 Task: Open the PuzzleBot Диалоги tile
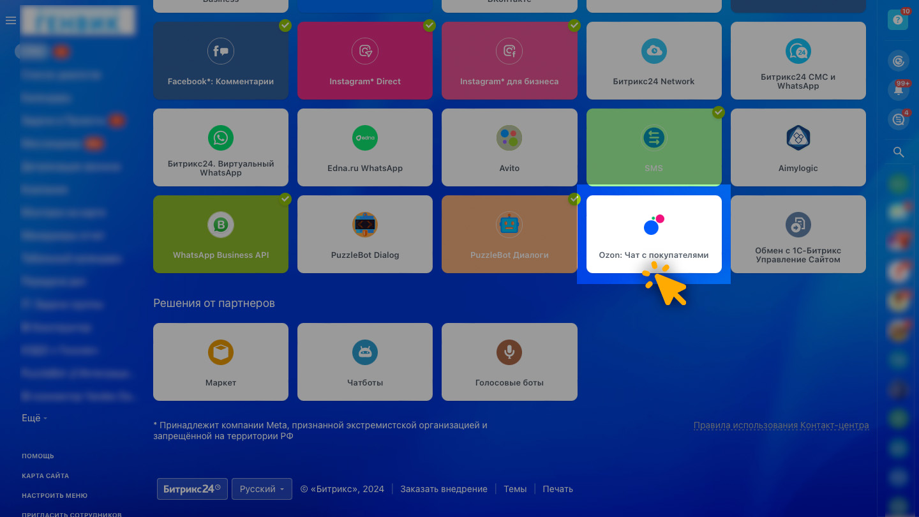tap(509, 234)
